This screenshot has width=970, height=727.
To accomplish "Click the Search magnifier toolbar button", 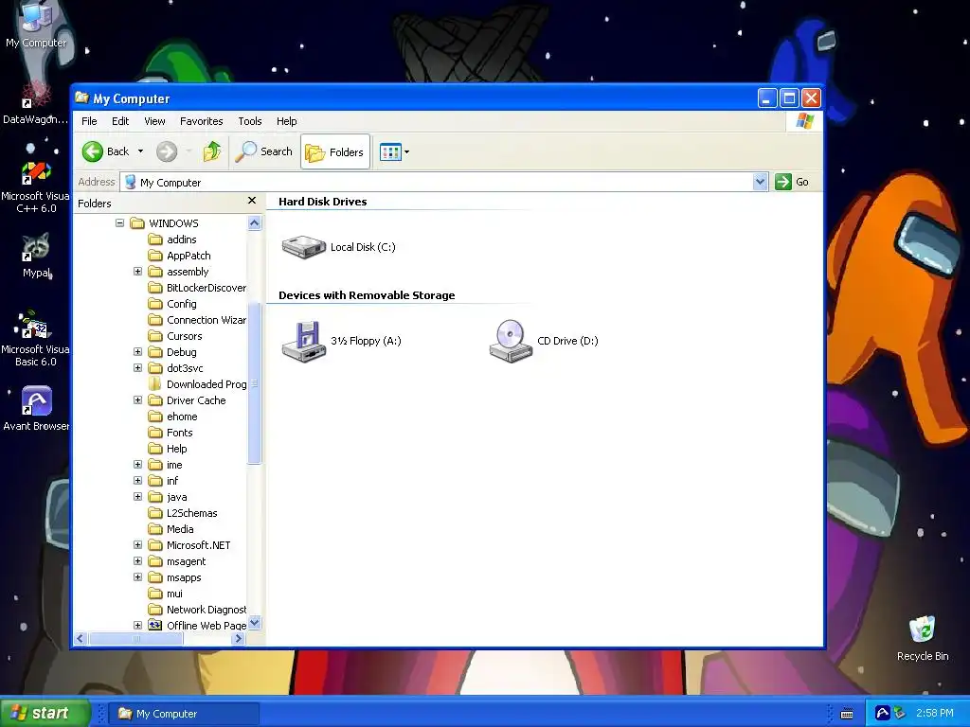I will tap(264, 151).
